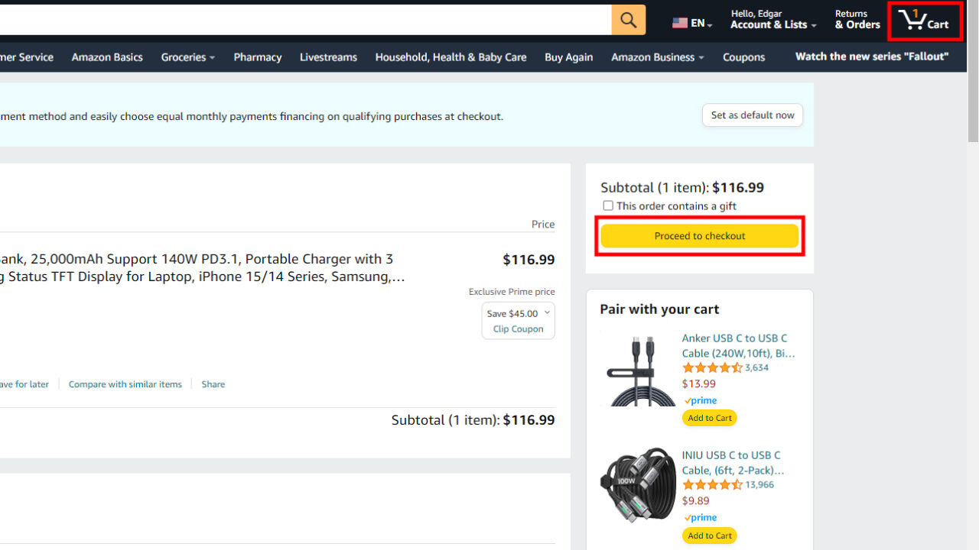
Task: Click the Proceed to checkout button
Action: tap(699, 235)
